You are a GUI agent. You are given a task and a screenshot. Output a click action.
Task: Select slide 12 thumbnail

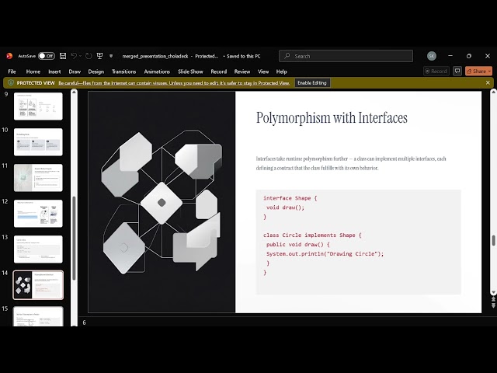(38, 214)
